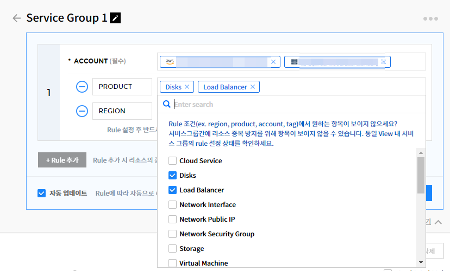The height and width of the screenshot is (271, 450).
Task: Remove the REGION rule with minus icon
Action: (x=82, y=111)
